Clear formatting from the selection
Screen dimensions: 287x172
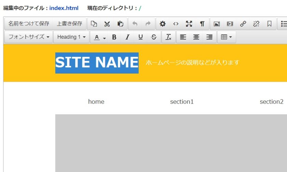click(168, 37)
